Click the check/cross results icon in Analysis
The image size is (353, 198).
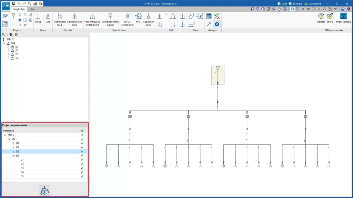[217, 16]
